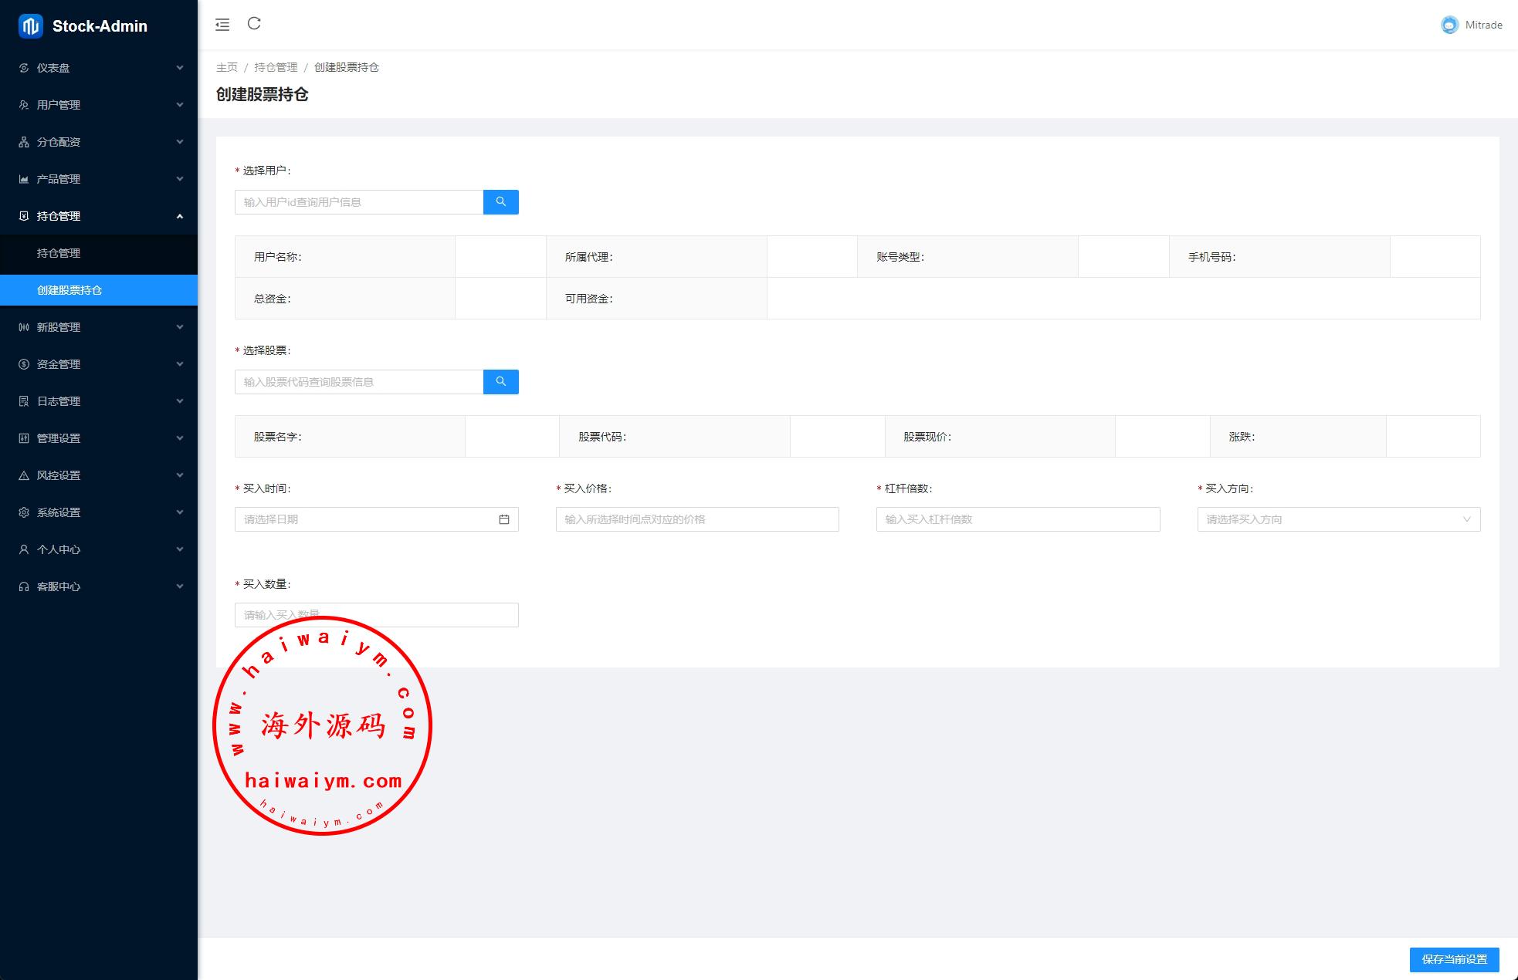Focus the 买入价格 input field
1518x980 pixels.
696,519
